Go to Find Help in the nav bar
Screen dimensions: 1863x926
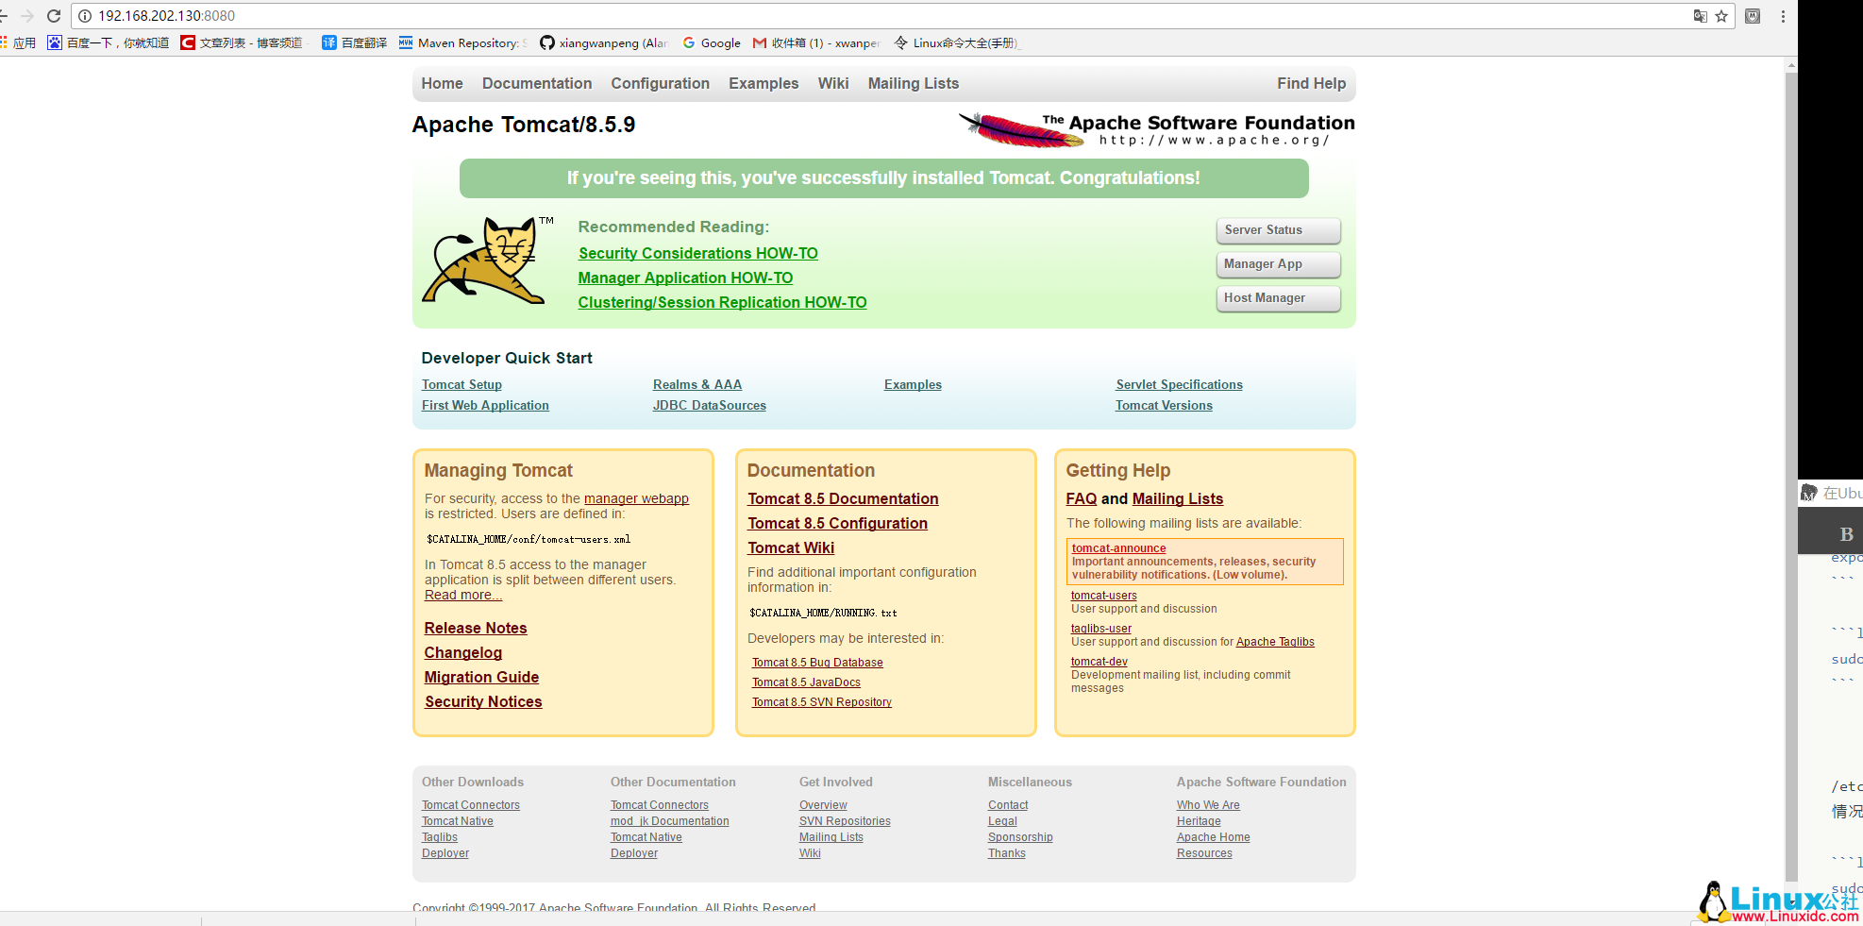(x=1311, y=84)
